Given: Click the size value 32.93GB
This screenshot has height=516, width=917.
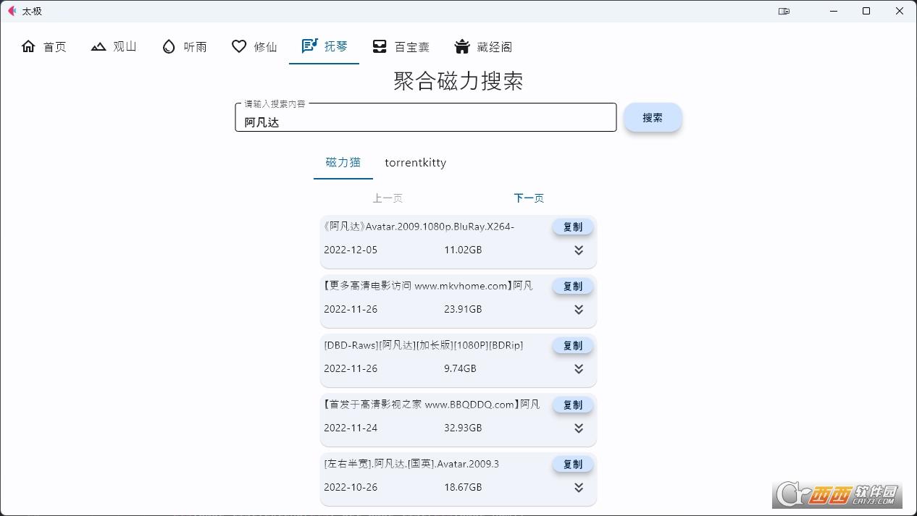Looking at the screenshot, I should 463,428.
